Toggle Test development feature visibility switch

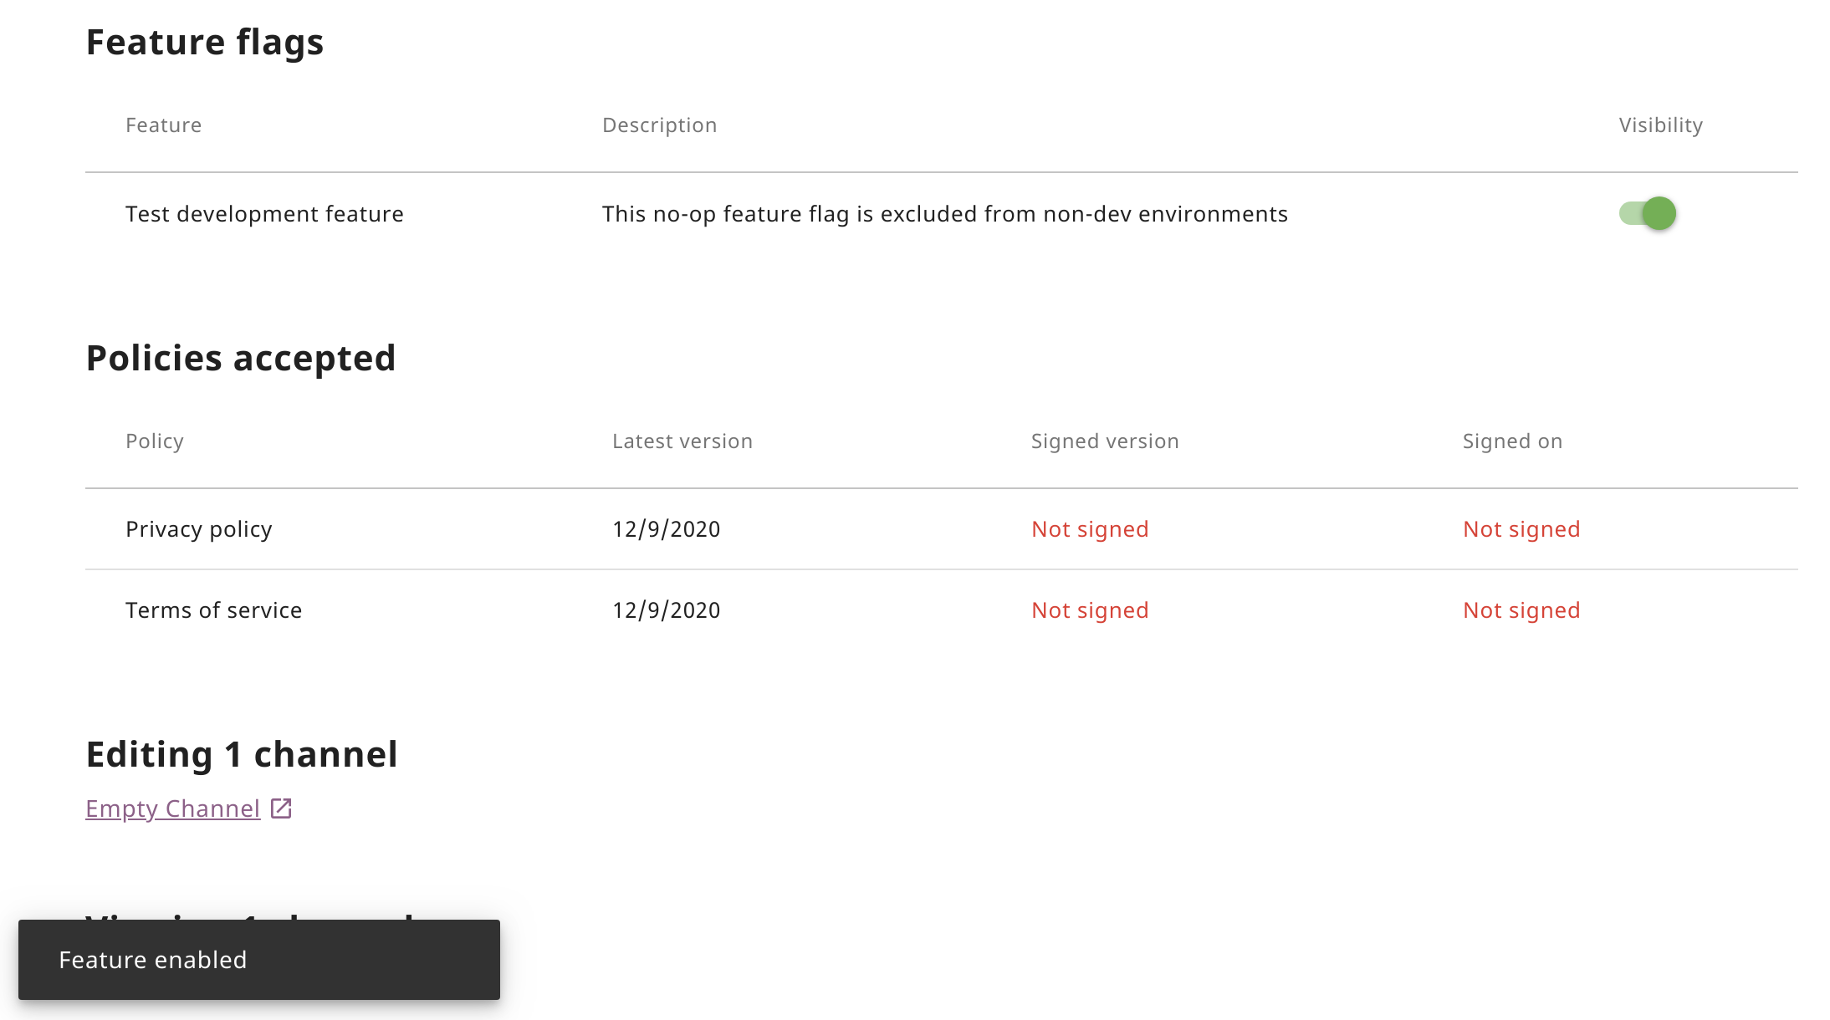[x=1647, y=213]
